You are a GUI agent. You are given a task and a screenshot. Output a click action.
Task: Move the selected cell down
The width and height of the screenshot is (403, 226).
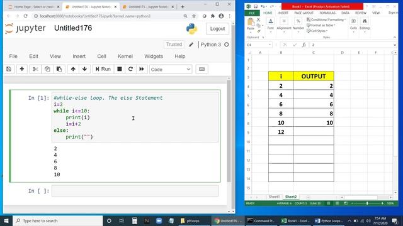point(84,69)
